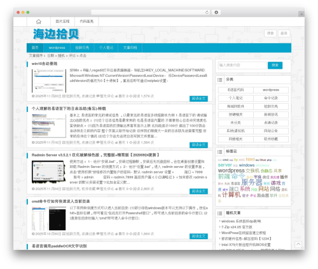Viewport: 318px width, 269px height.
Task: Open the 个人笔记 category in sidebar grid
Action: pyautogui.click(x=236, y=98)
